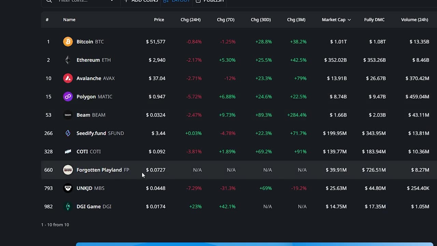This screenshot has height=246, width=437.
Task: Click the DGI Game price $ 0.0174
Action: pos(156,206)
